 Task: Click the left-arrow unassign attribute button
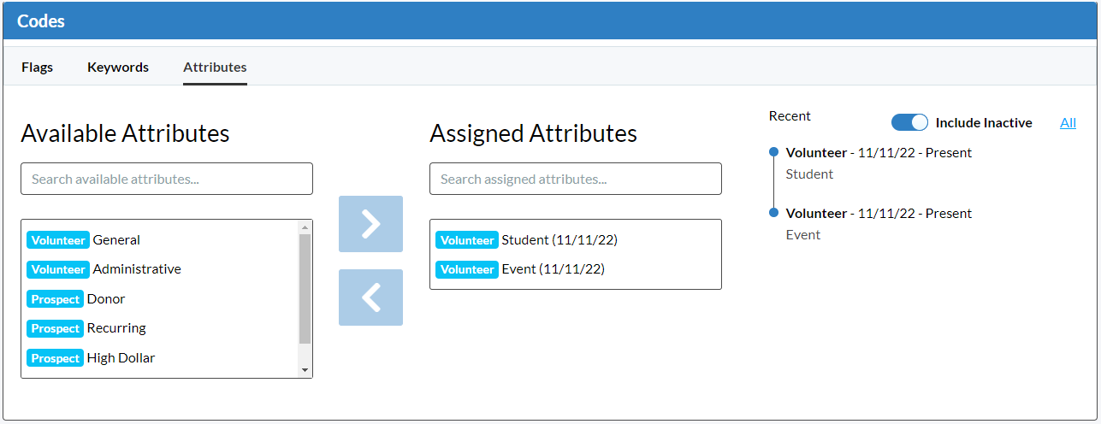coord(370,297)
